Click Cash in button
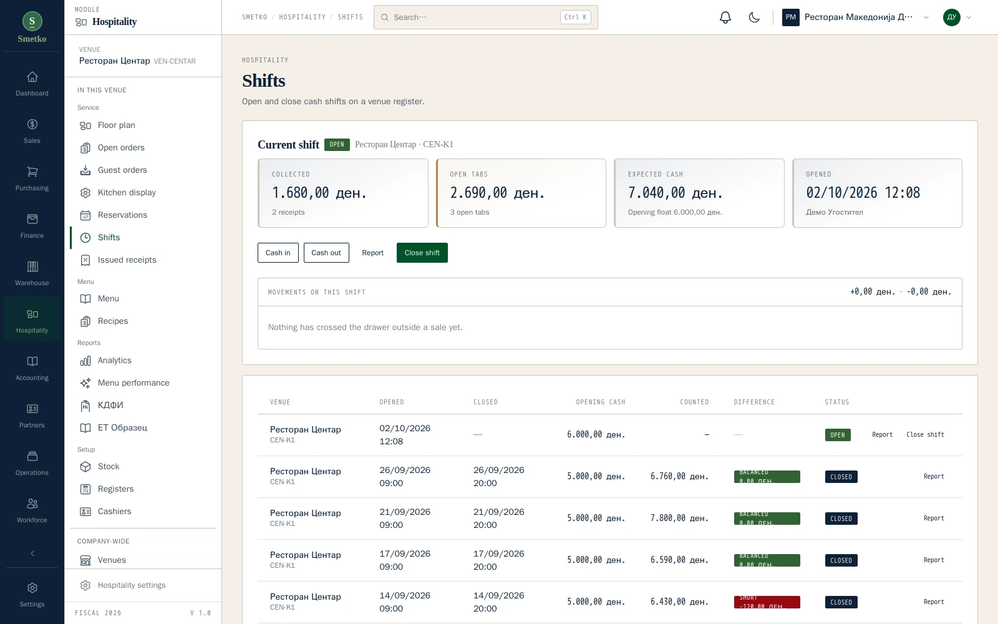Screen dimensions: 998x624 pyautogui.click(x=278, y=253)
